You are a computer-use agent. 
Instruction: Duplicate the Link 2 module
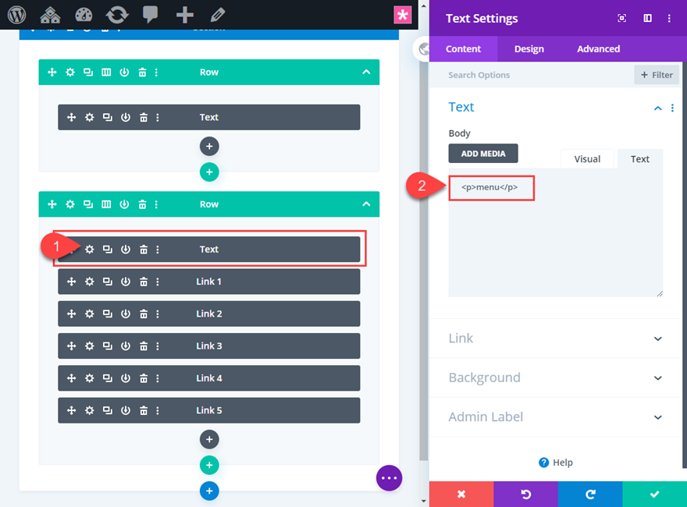(108, 314)
